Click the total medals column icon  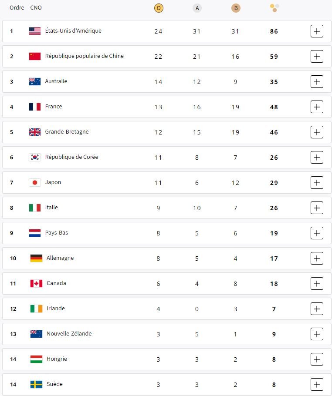[x=274, y=8]
